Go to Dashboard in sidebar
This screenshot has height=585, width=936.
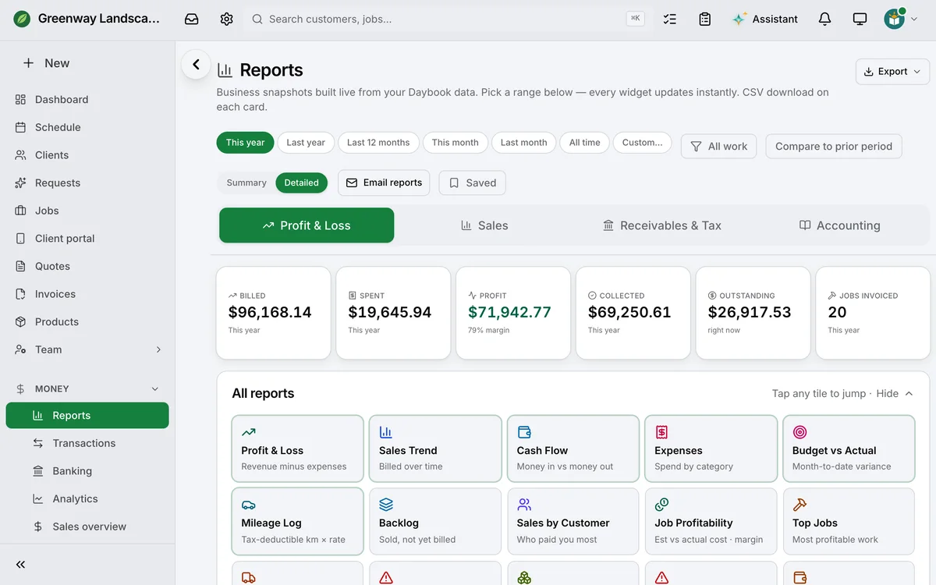(x=87, y=99)
